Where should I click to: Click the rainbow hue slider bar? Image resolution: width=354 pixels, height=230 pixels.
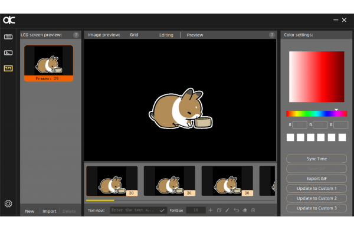pos(316,114)
